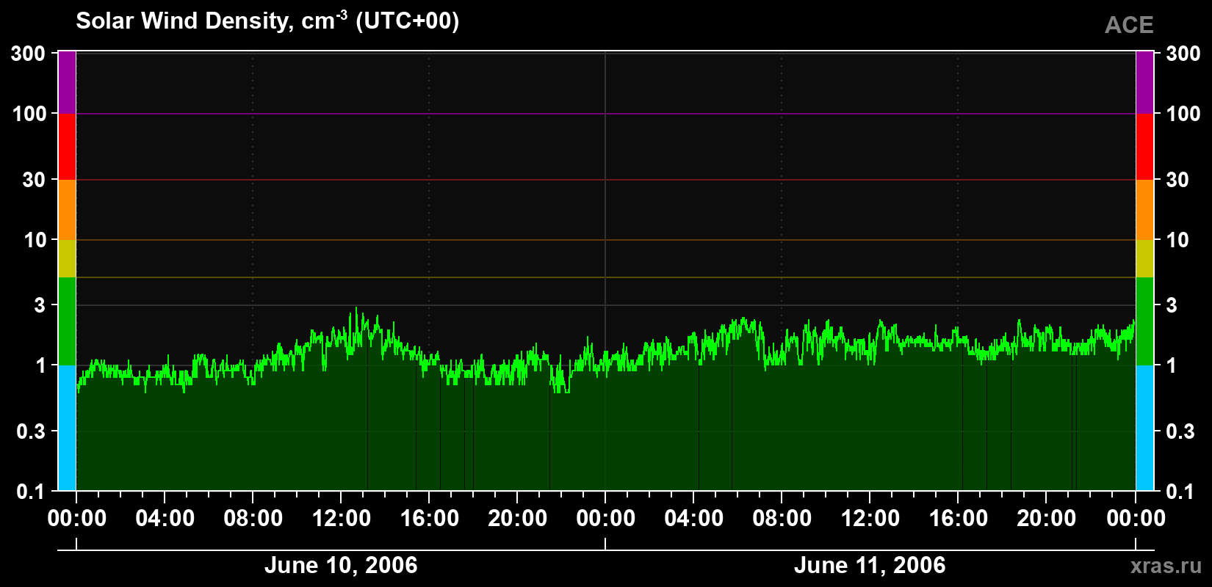Screen dimensions: 1212x587
Task: Click the 08:00 time label for June 10
Action: (253, 519)
